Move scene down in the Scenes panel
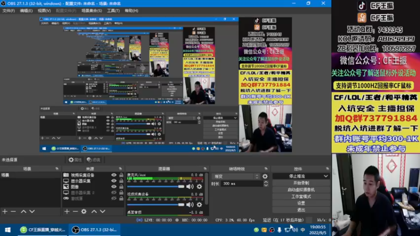 32,211
